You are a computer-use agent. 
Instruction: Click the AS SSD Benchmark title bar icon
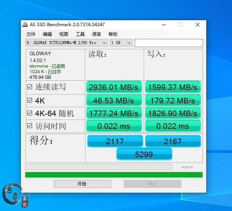tap(25, 24)
